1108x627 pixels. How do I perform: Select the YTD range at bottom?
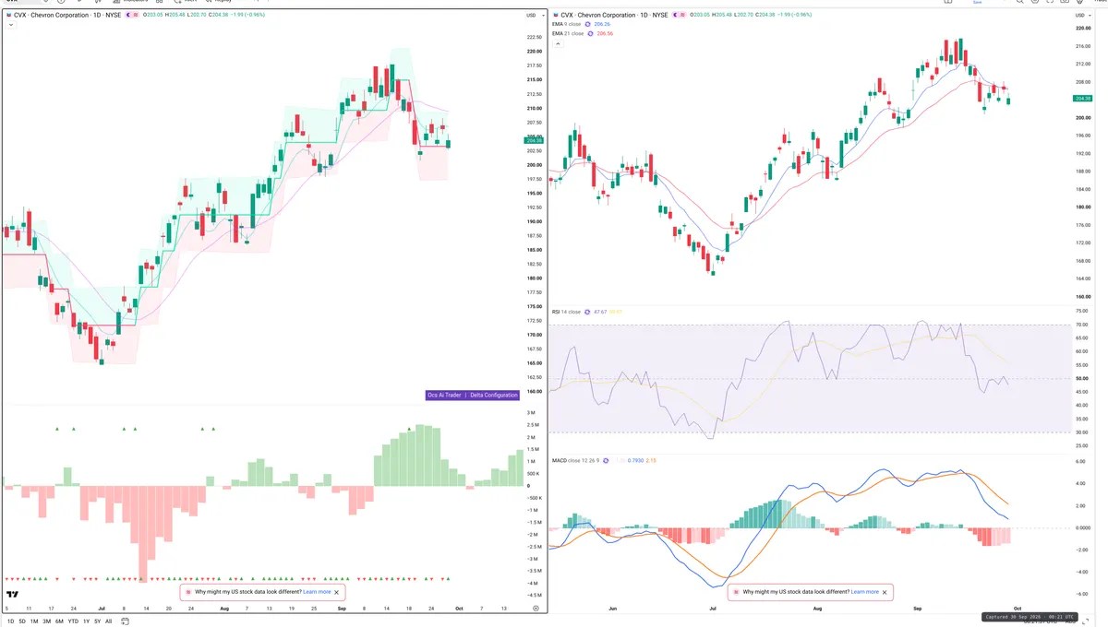(x=73, y=621)
